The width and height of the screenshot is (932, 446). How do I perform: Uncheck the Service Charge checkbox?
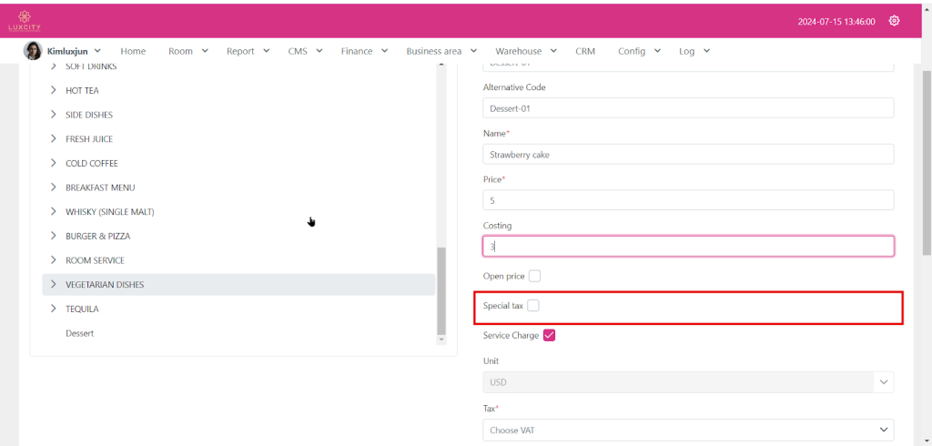pos(549,335)
